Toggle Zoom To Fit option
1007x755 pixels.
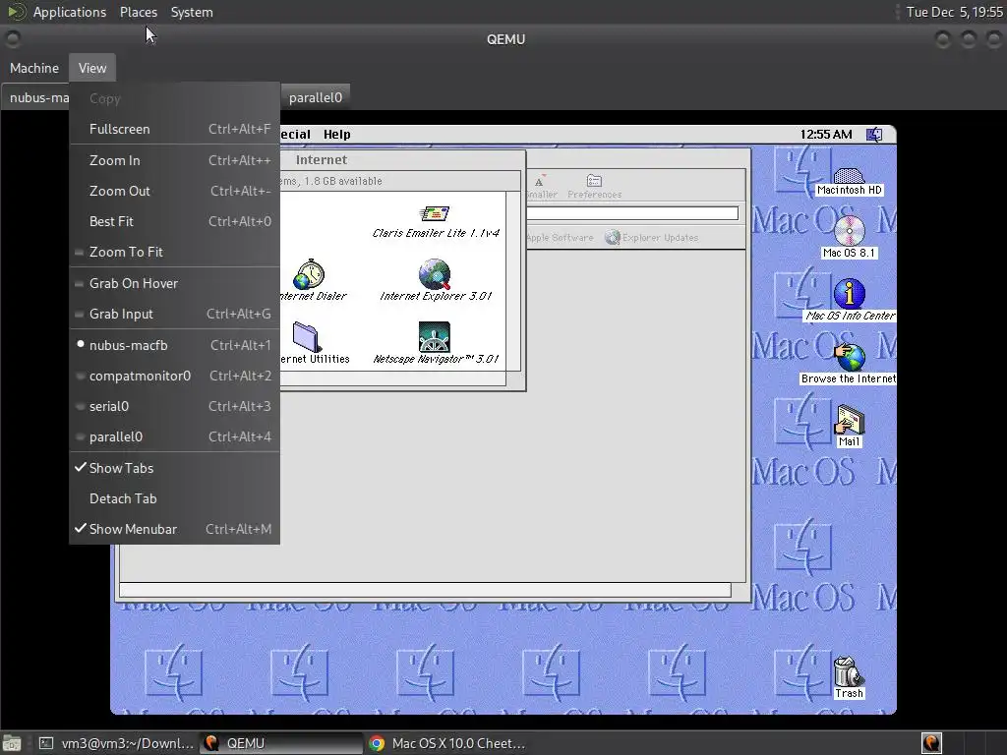(x=174, y=252)
